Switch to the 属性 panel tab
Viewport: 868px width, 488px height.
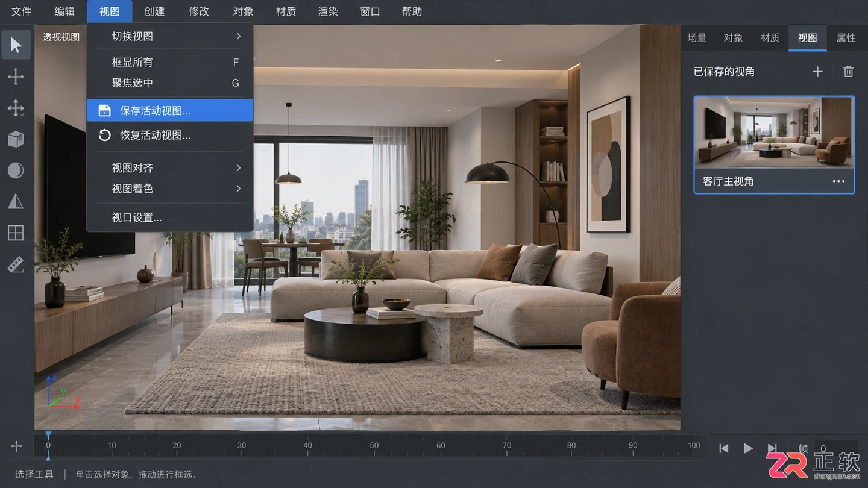click(846, 38)
